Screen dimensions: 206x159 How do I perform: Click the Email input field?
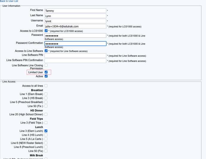click(x=75, y=26)
